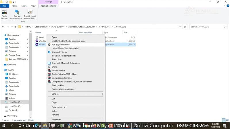Navigate to This PC breadcrumb
Image resolution: width=230 pixels, height=129 pixels.
click(x=28, y=27)
